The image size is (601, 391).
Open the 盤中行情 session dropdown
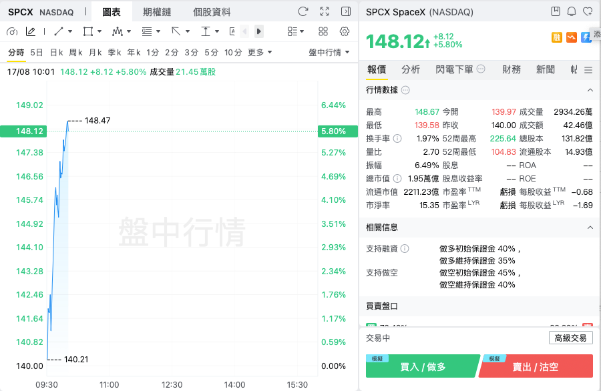pos(329,52)
